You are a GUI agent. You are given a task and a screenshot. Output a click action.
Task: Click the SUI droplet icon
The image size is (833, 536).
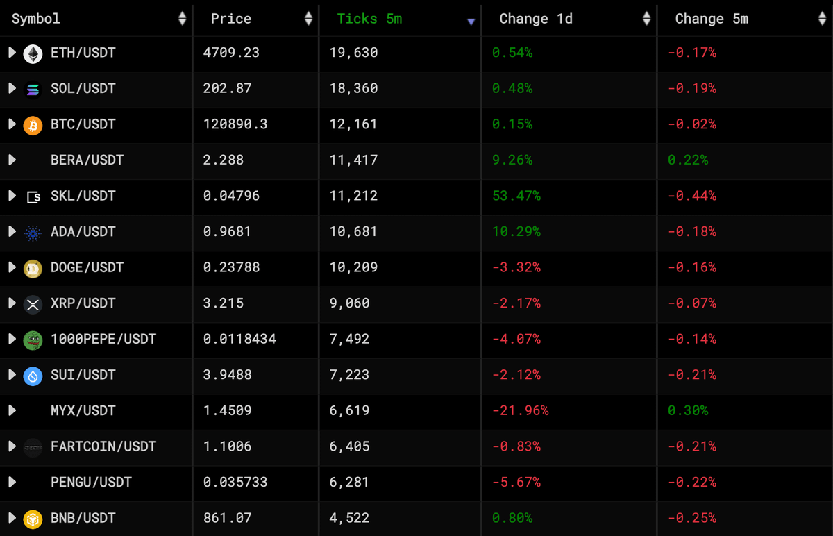(33, 376)
